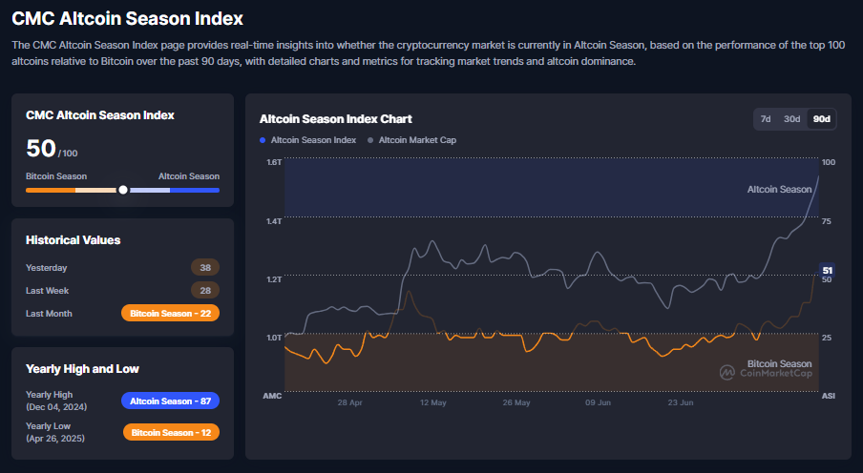Click the Bitcoin Season - 12 badge
863x473 pixels.
[171, 432]
